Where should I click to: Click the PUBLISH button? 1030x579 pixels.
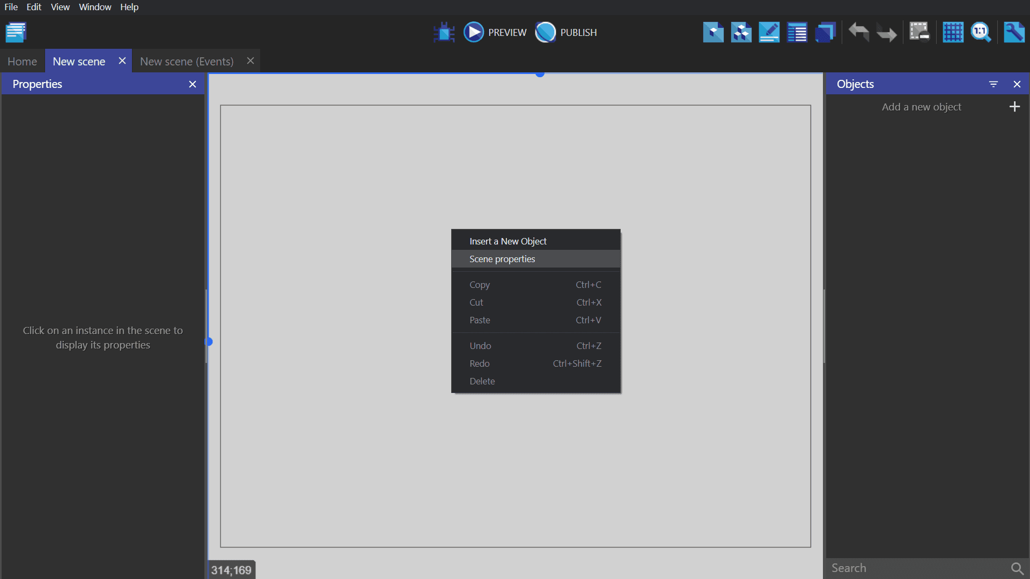click(566, 32)
